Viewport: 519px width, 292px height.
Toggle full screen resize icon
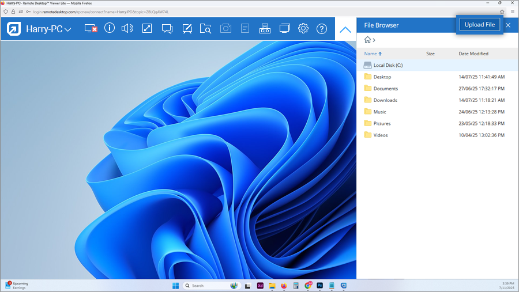147,29
